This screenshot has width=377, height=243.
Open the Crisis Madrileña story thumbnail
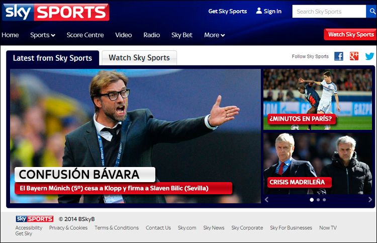point(318,164)
